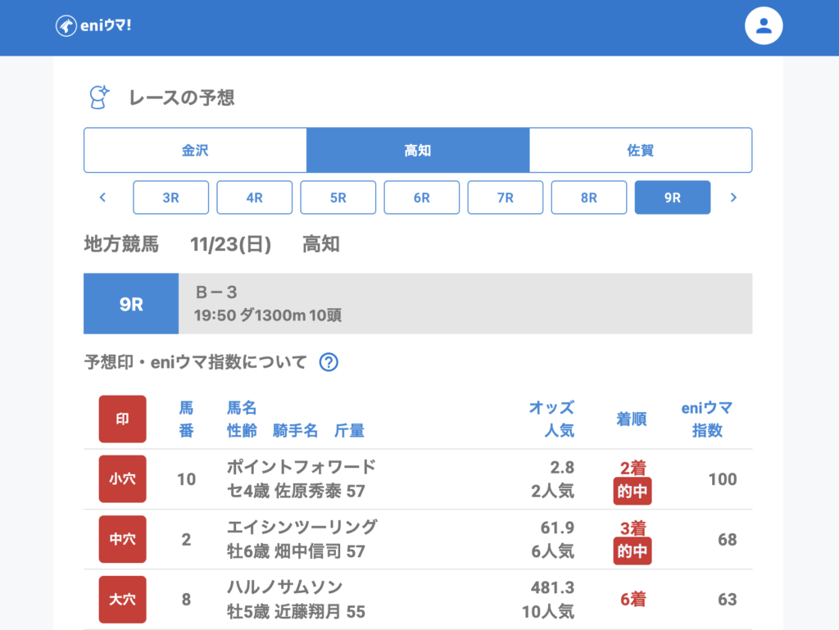The height and width of the screenshot is (630, 839).
Task: Show next races with right chevron
Action: (733, 197)
